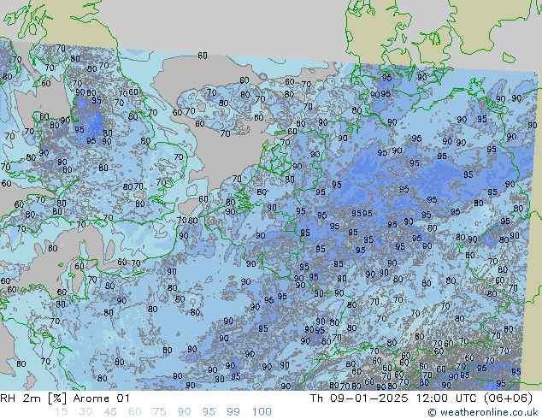Click the legend value 99

pos(233,412)
